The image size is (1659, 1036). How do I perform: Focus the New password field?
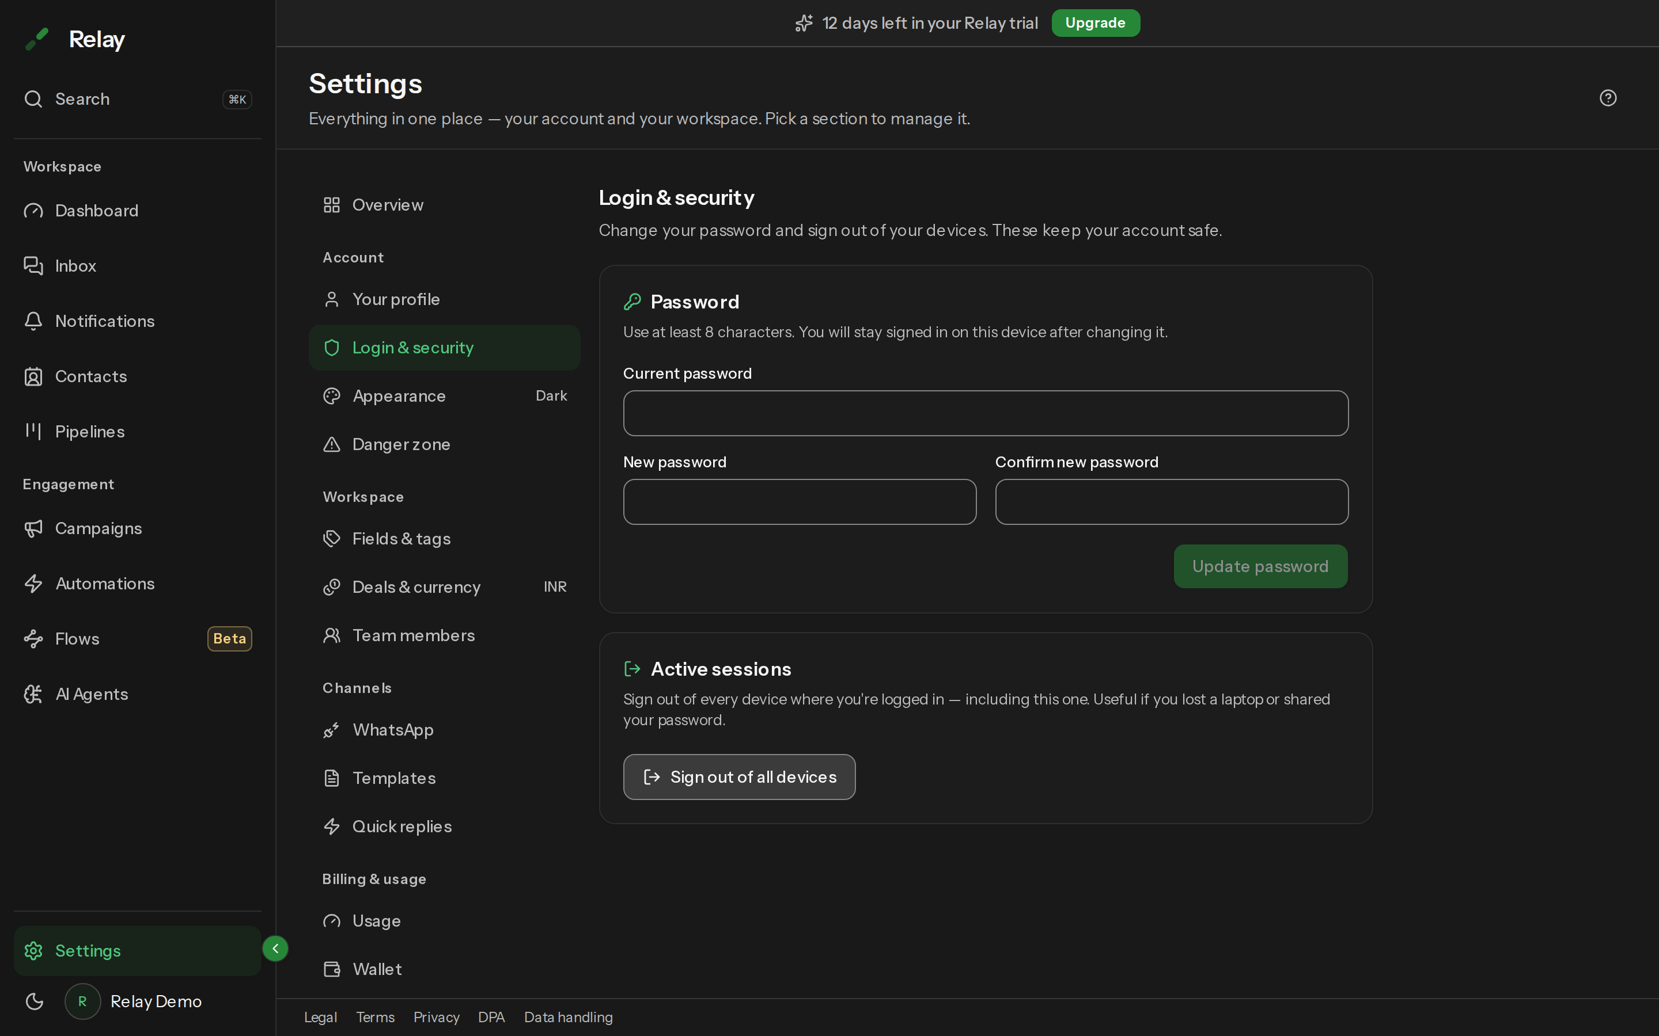tap(800, 501)
